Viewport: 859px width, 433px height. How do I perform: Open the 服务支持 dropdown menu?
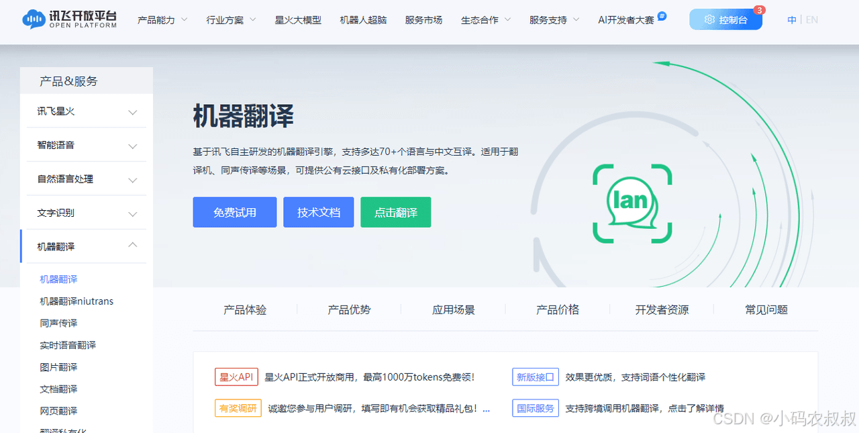[x=554, y=20]
